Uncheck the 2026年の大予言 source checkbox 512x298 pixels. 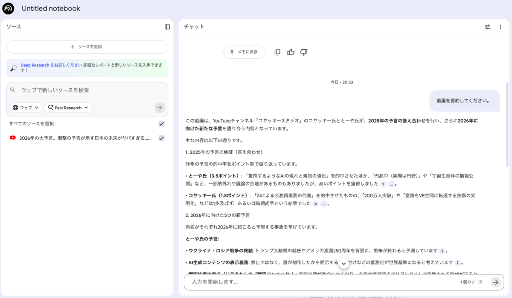point(161,138)
